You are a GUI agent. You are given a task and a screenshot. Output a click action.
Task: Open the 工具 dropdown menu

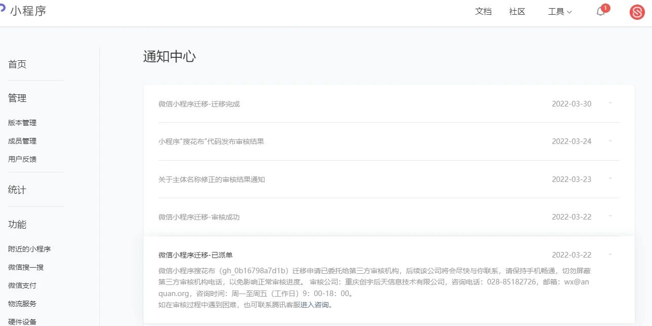560,12
